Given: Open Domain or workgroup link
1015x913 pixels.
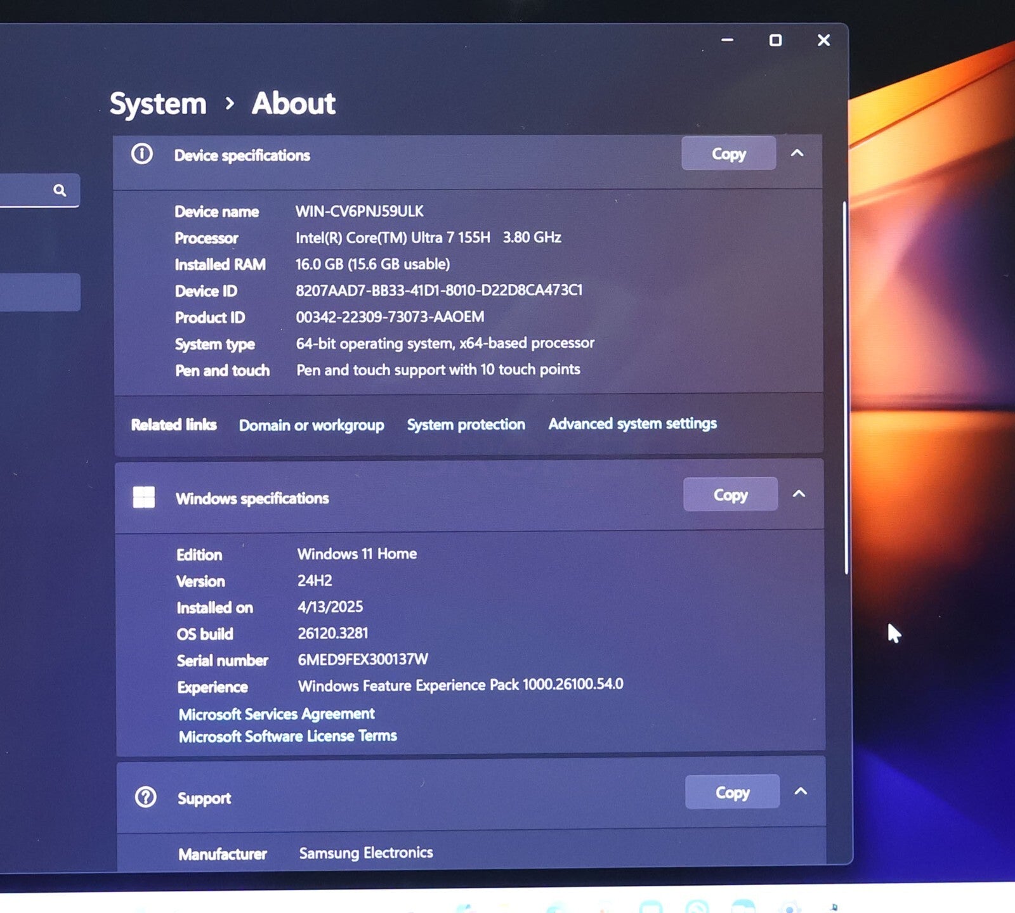Looking at the screenshot, I should click(311, 425).
